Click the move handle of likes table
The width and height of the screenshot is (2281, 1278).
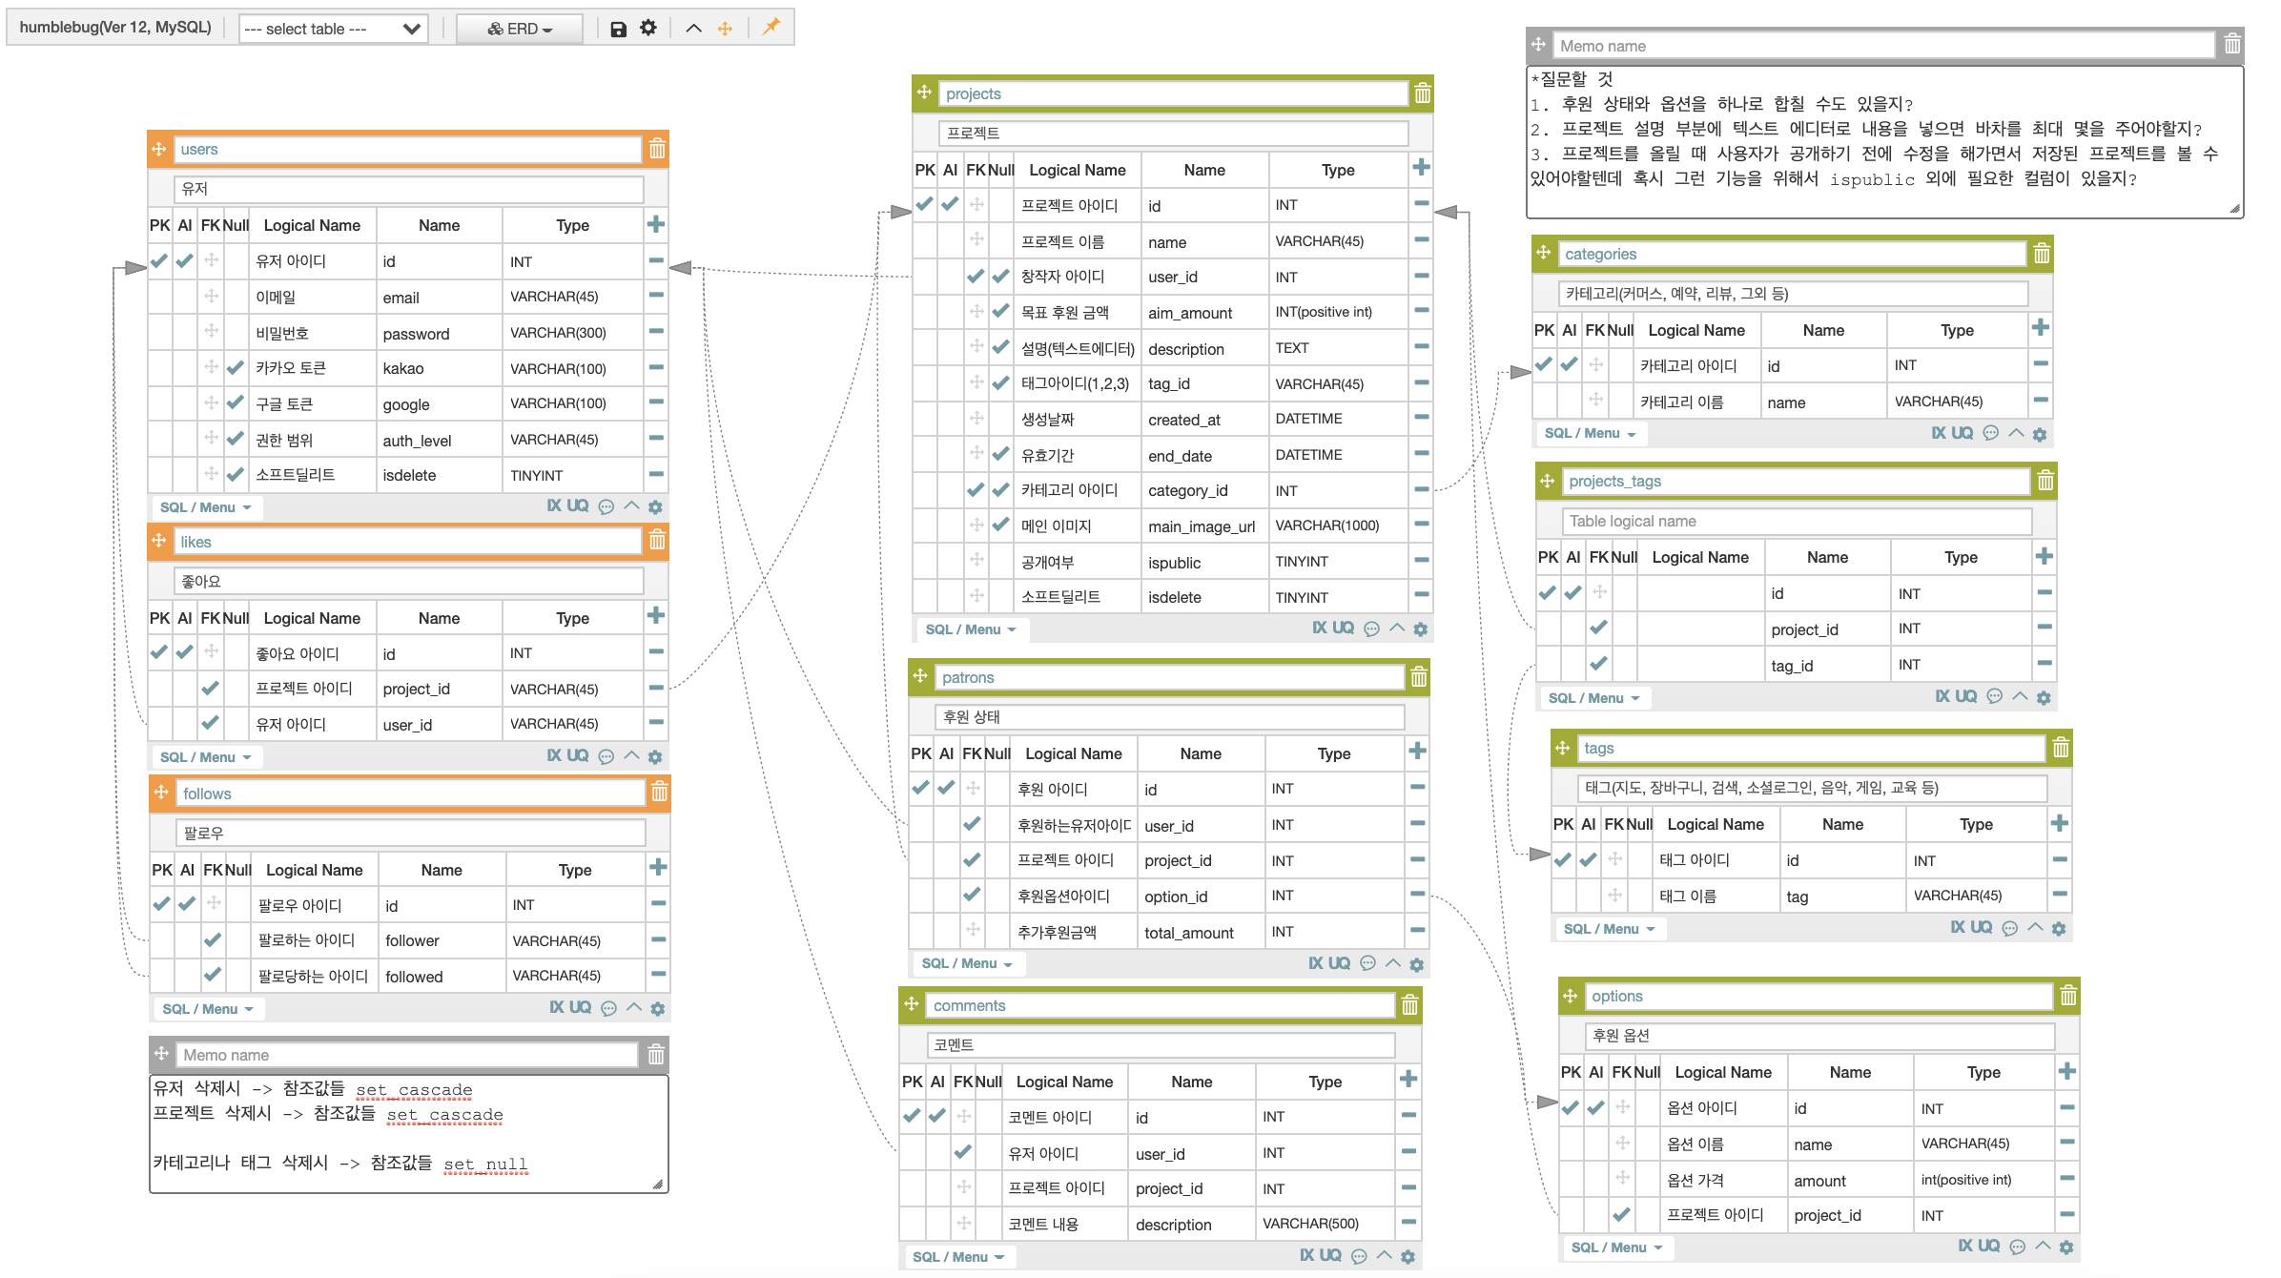(159, 541)
